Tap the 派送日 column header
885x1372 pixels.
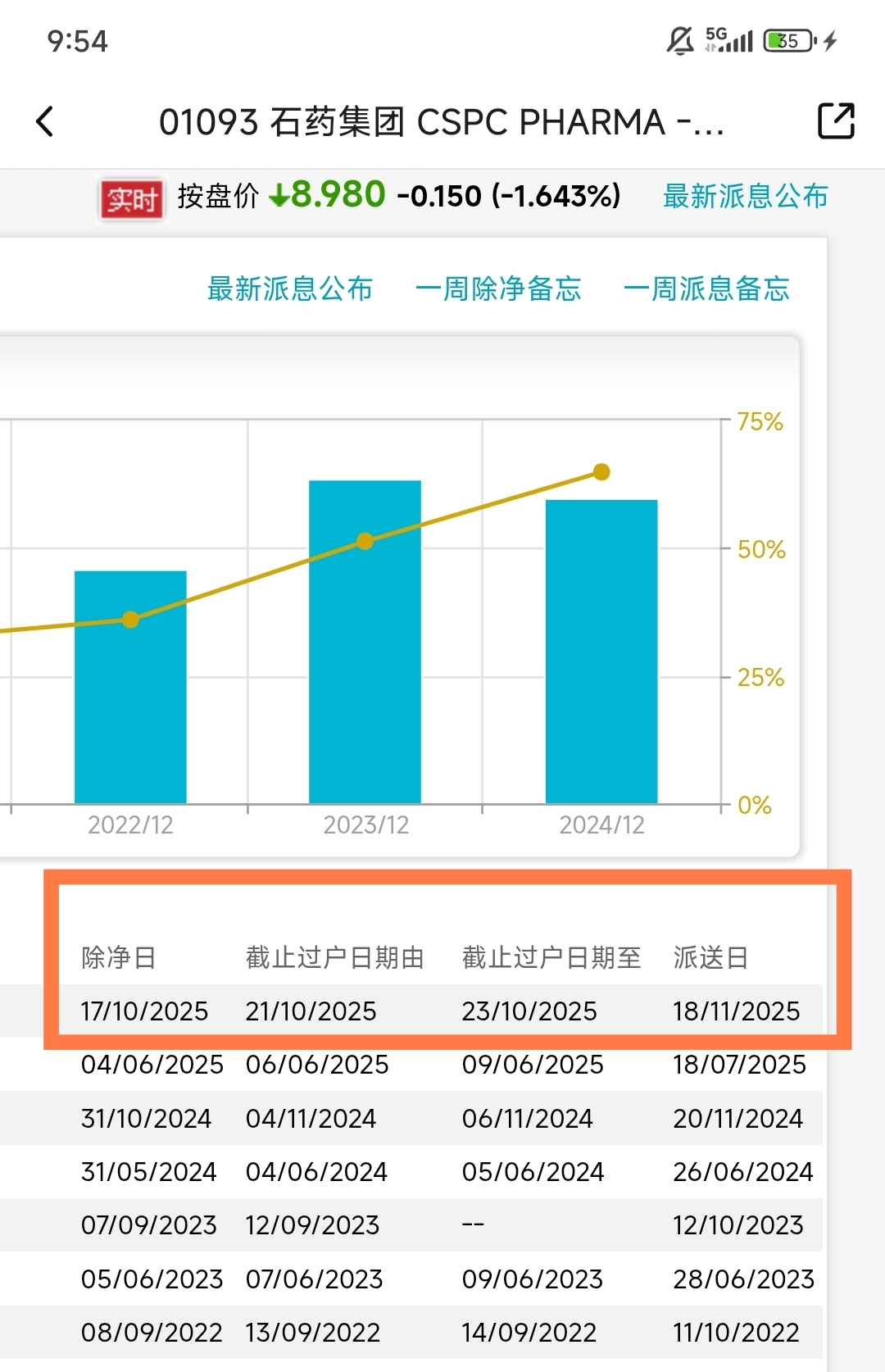[711, 957]
